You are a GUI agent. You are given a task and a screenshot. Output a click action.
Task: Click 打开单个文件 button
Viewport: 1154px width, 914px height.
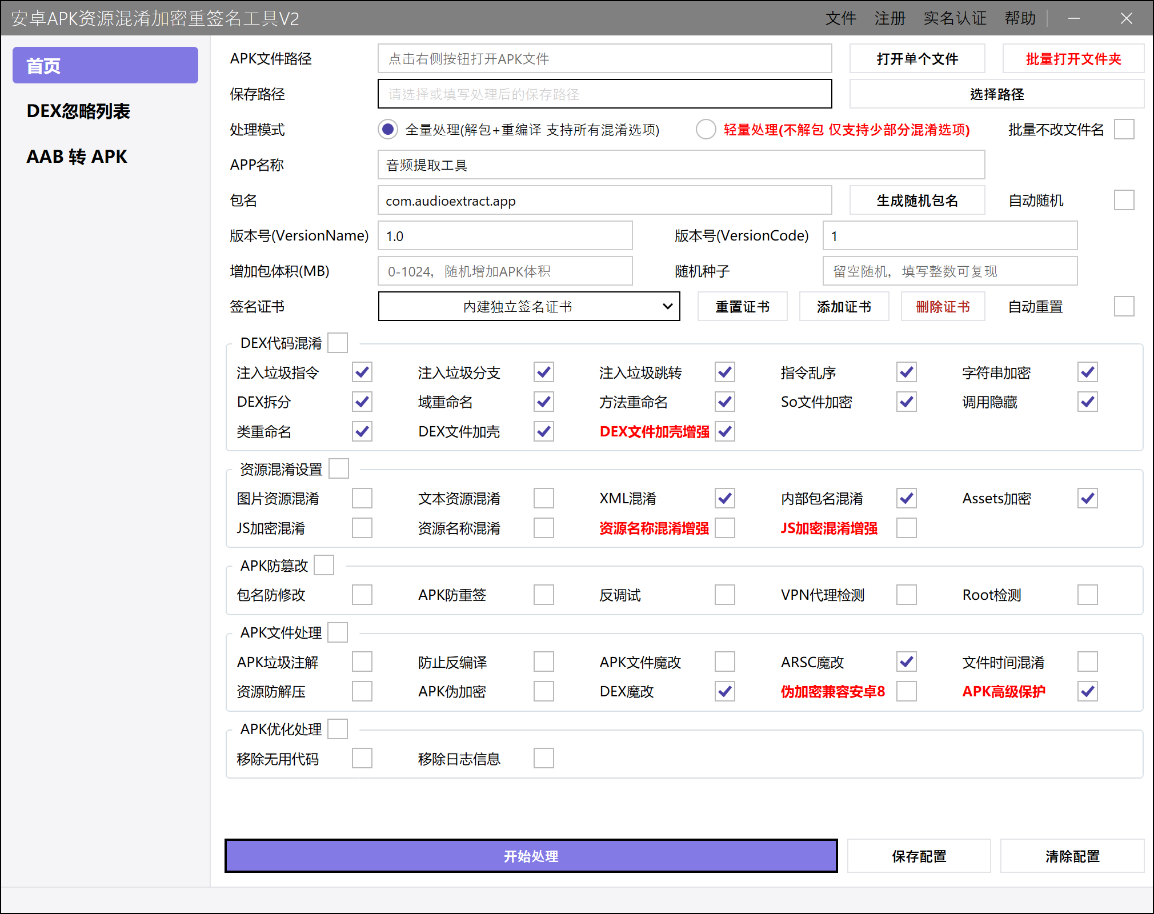click(917, 59)
